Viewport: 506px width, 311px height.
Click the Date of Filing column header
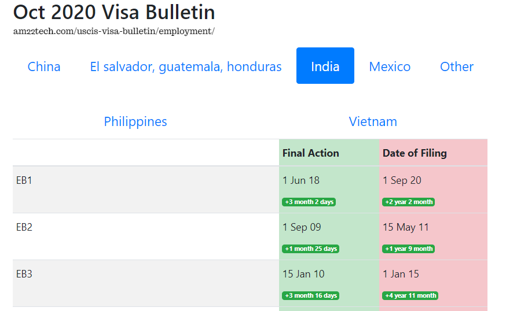(x=415, y=153)
